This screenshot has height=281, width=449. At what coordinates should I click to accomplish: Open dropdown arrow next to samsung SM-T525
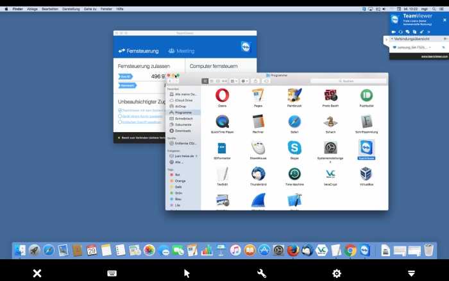(430, 47)
